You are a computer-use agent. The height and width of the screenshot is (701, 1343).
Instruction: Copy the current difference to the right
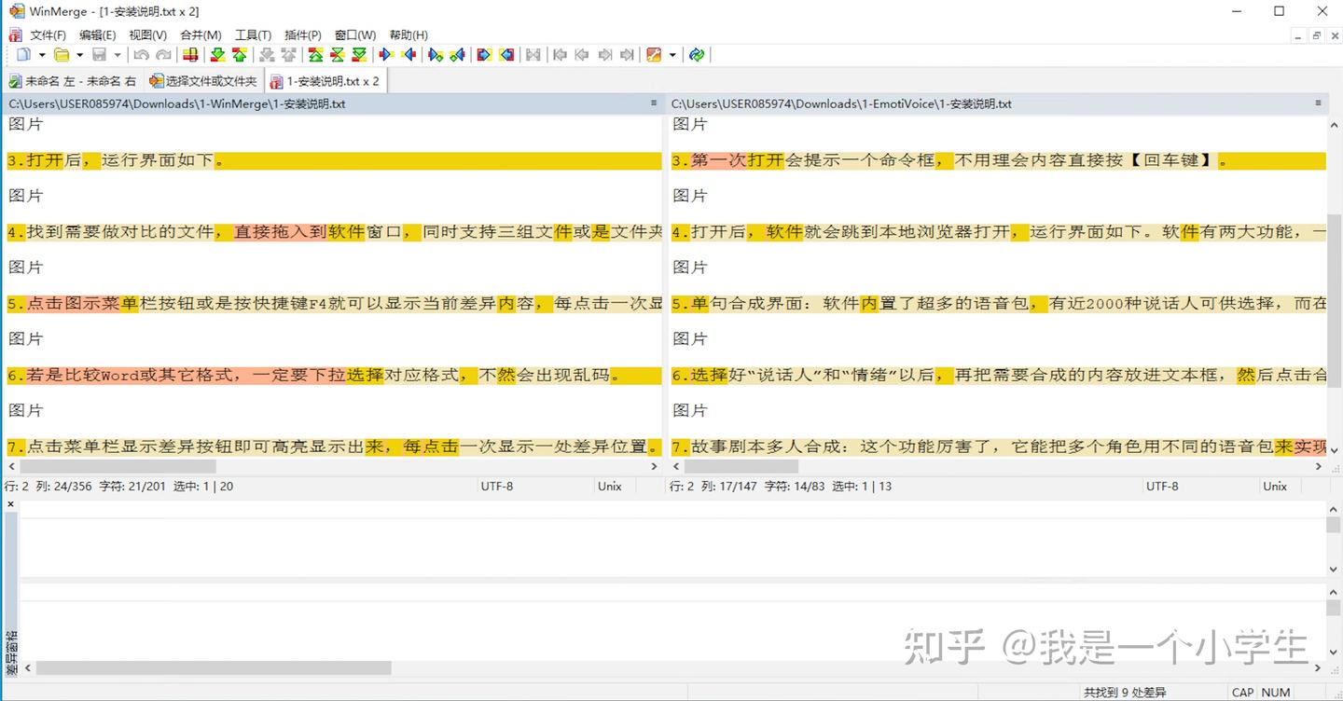point(385,54)
